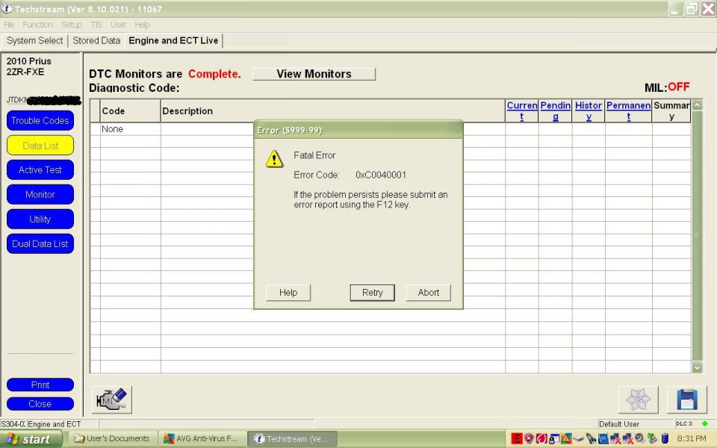Click the speaker volume tray icon
The height and width of the screenshot is (448, 717).
(640, 439)
